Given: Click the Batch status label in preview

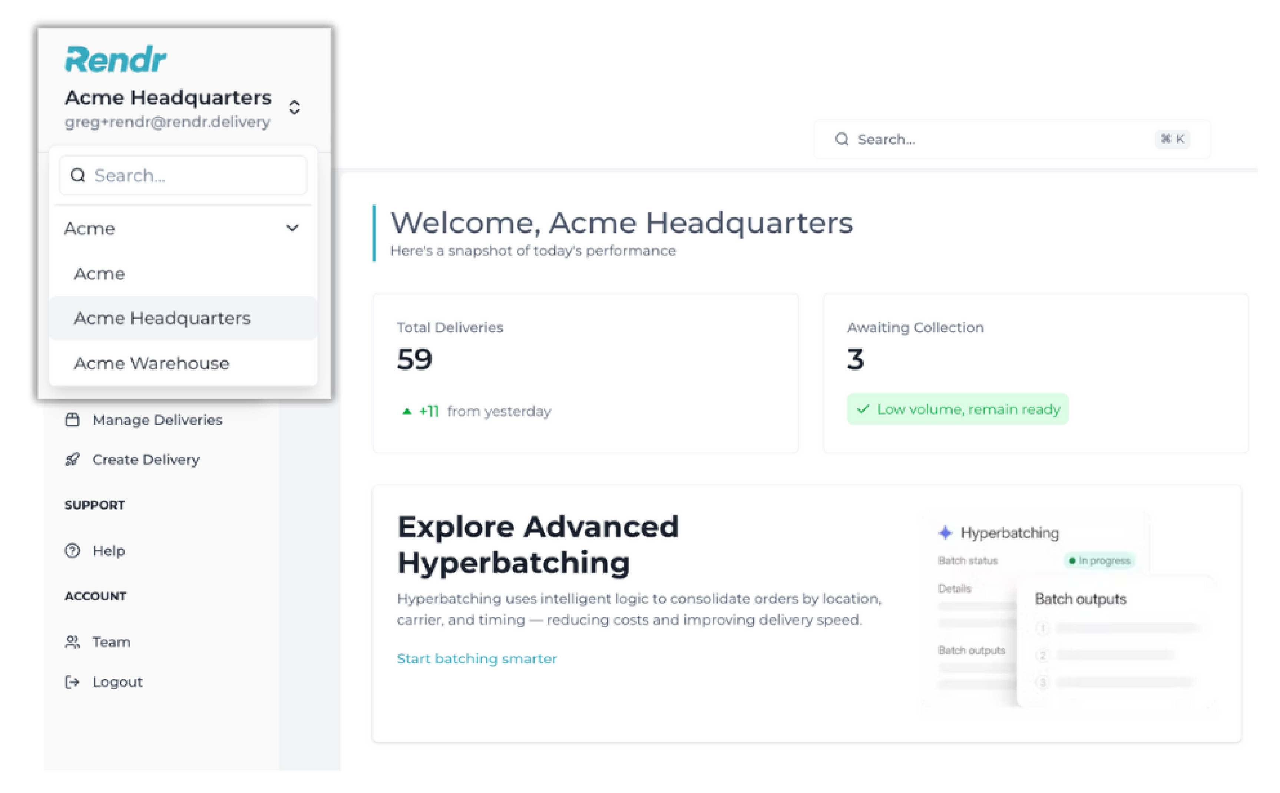Looking at the screenshot, I should pyautogui.click(x=968, y=561).
